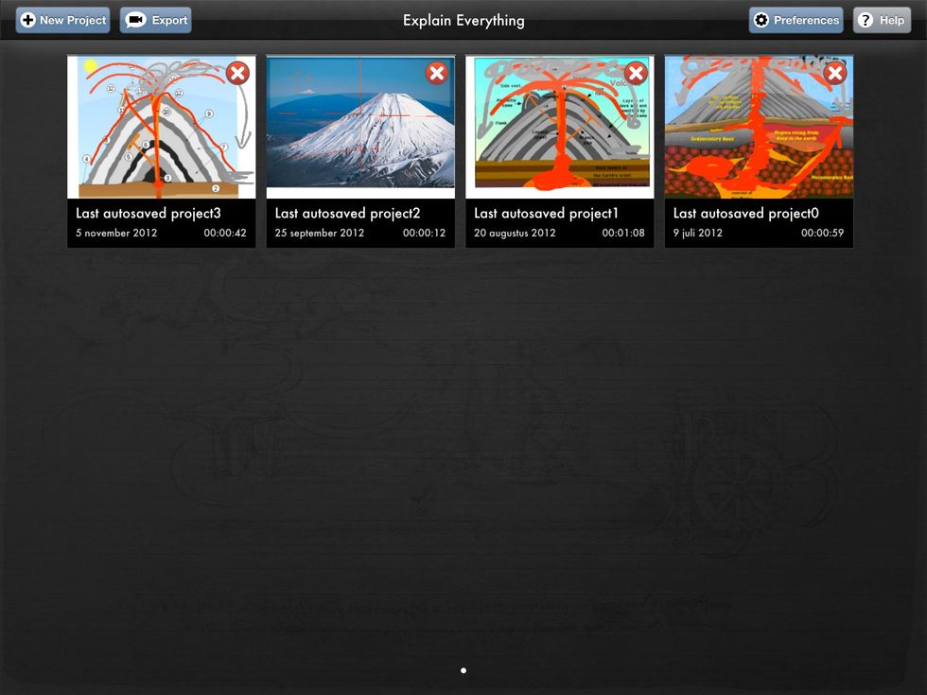Click duration 00:00:59

pyautogui.click(x=823, y=233)
